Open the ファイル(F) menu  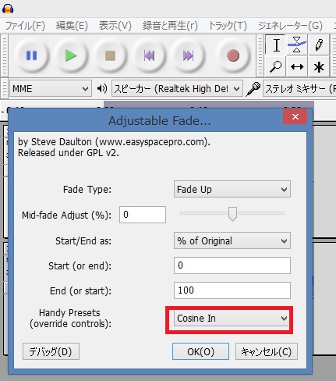tap(25, 26)
